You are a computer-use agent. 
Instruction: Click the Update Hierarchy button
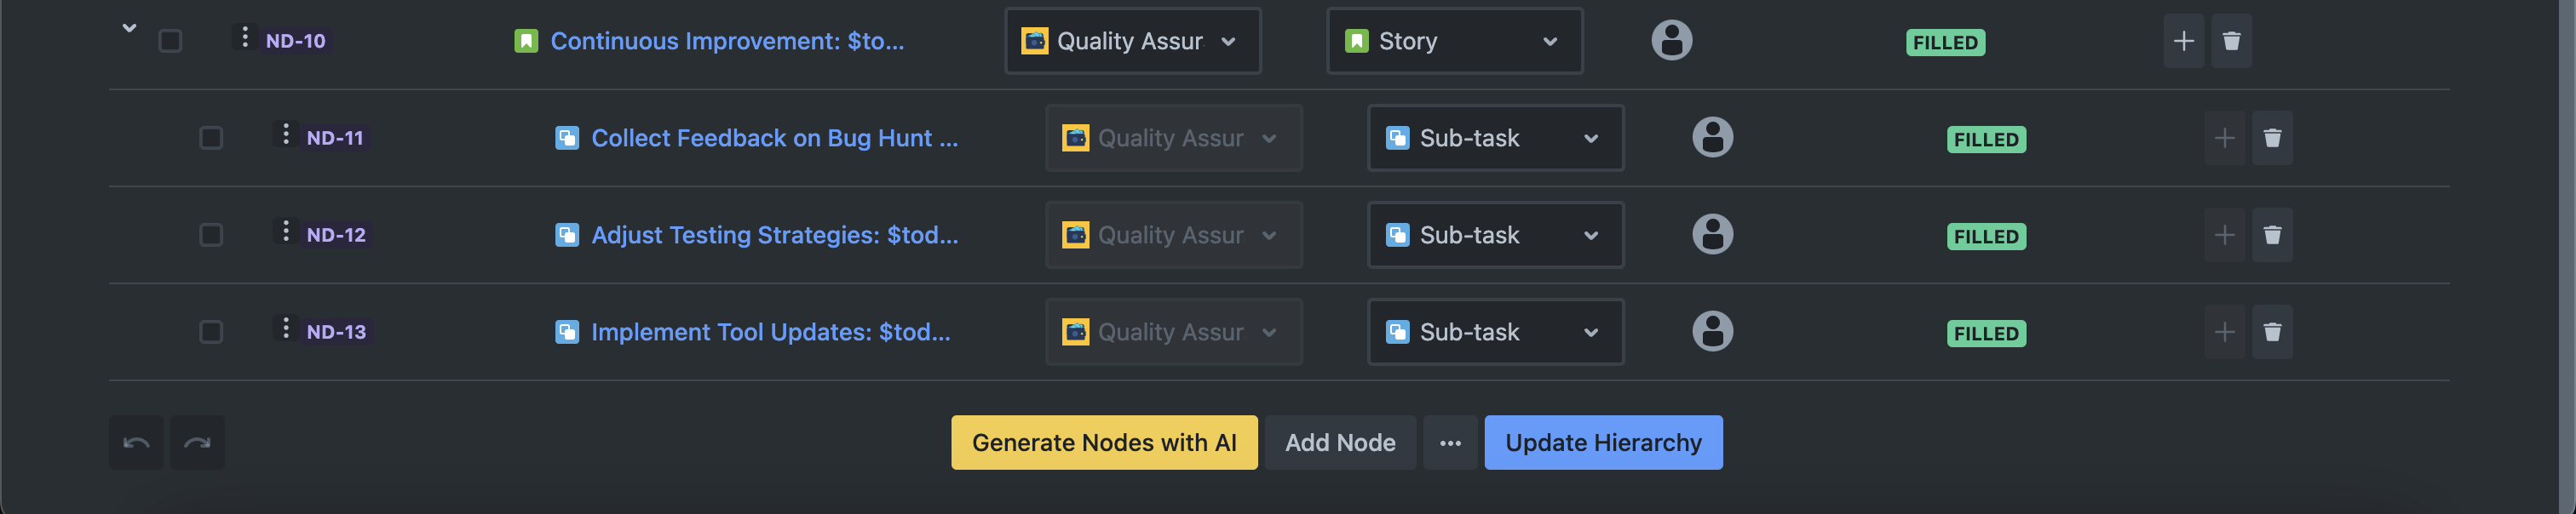tap(1602, 443)
